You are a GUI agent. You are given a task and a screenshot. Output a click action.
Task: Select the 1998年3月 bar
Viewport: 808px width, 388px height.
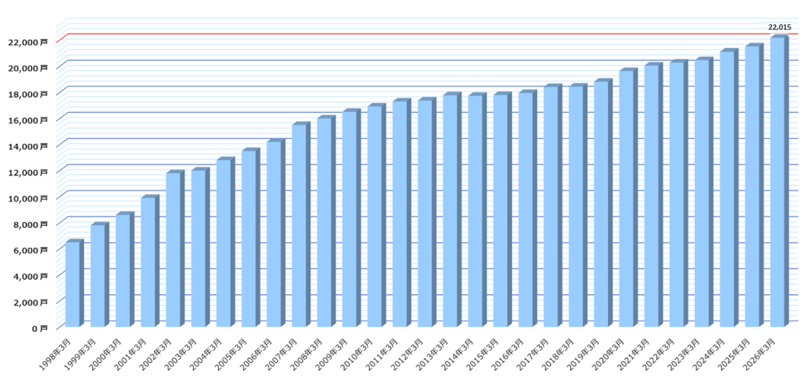(74, 283)
